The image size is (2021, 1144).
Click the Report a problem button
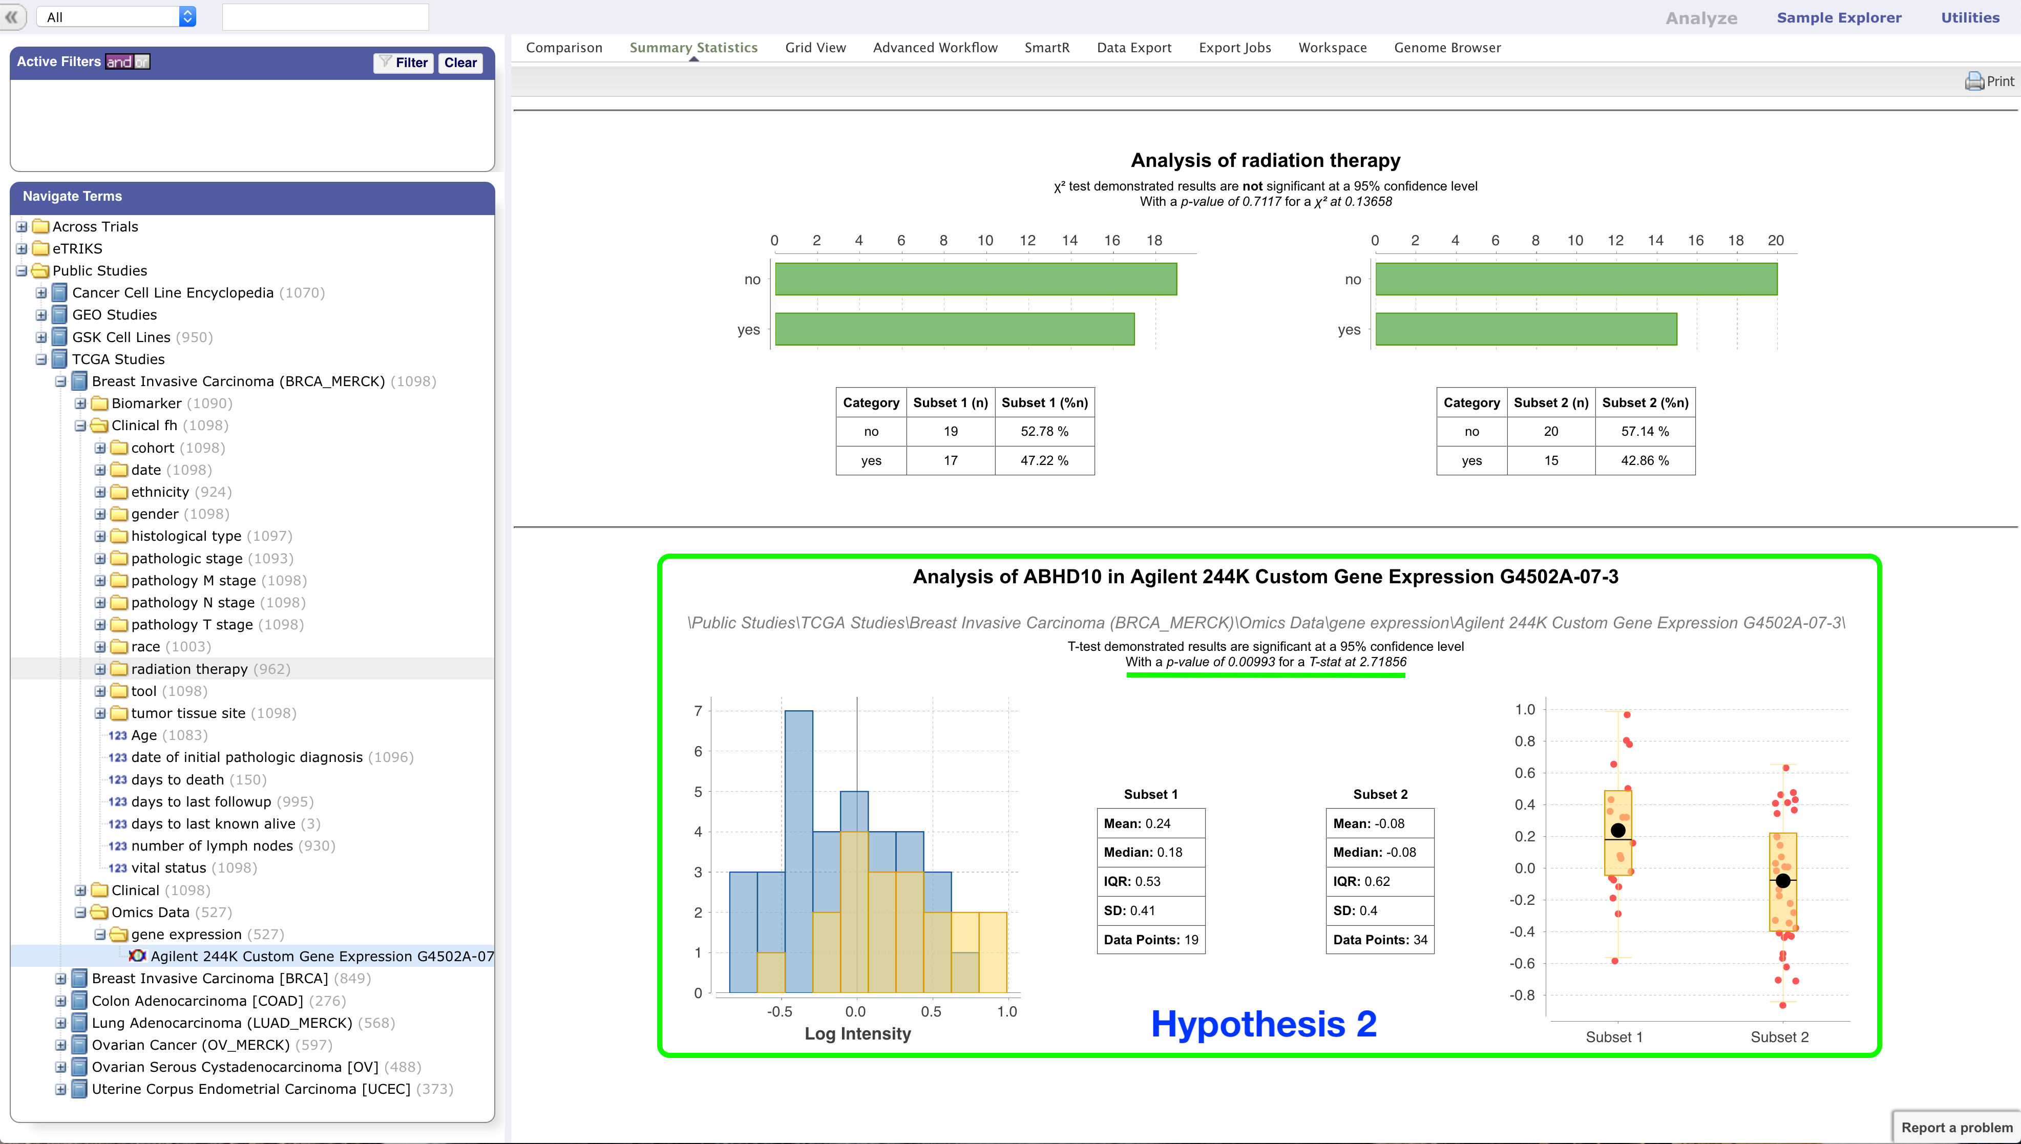[1956, 1128]
